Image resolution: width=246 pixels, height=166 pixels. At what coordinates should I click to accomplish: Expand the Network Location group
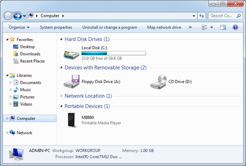tap(61, 96)
